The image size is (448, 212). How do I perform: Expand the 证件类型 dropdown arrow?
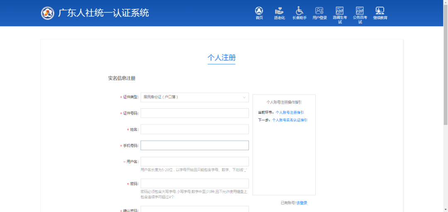click(x=244, y=97)
